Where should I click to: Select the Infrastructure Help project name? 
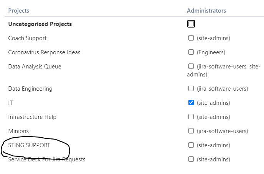tap(32, 117)
